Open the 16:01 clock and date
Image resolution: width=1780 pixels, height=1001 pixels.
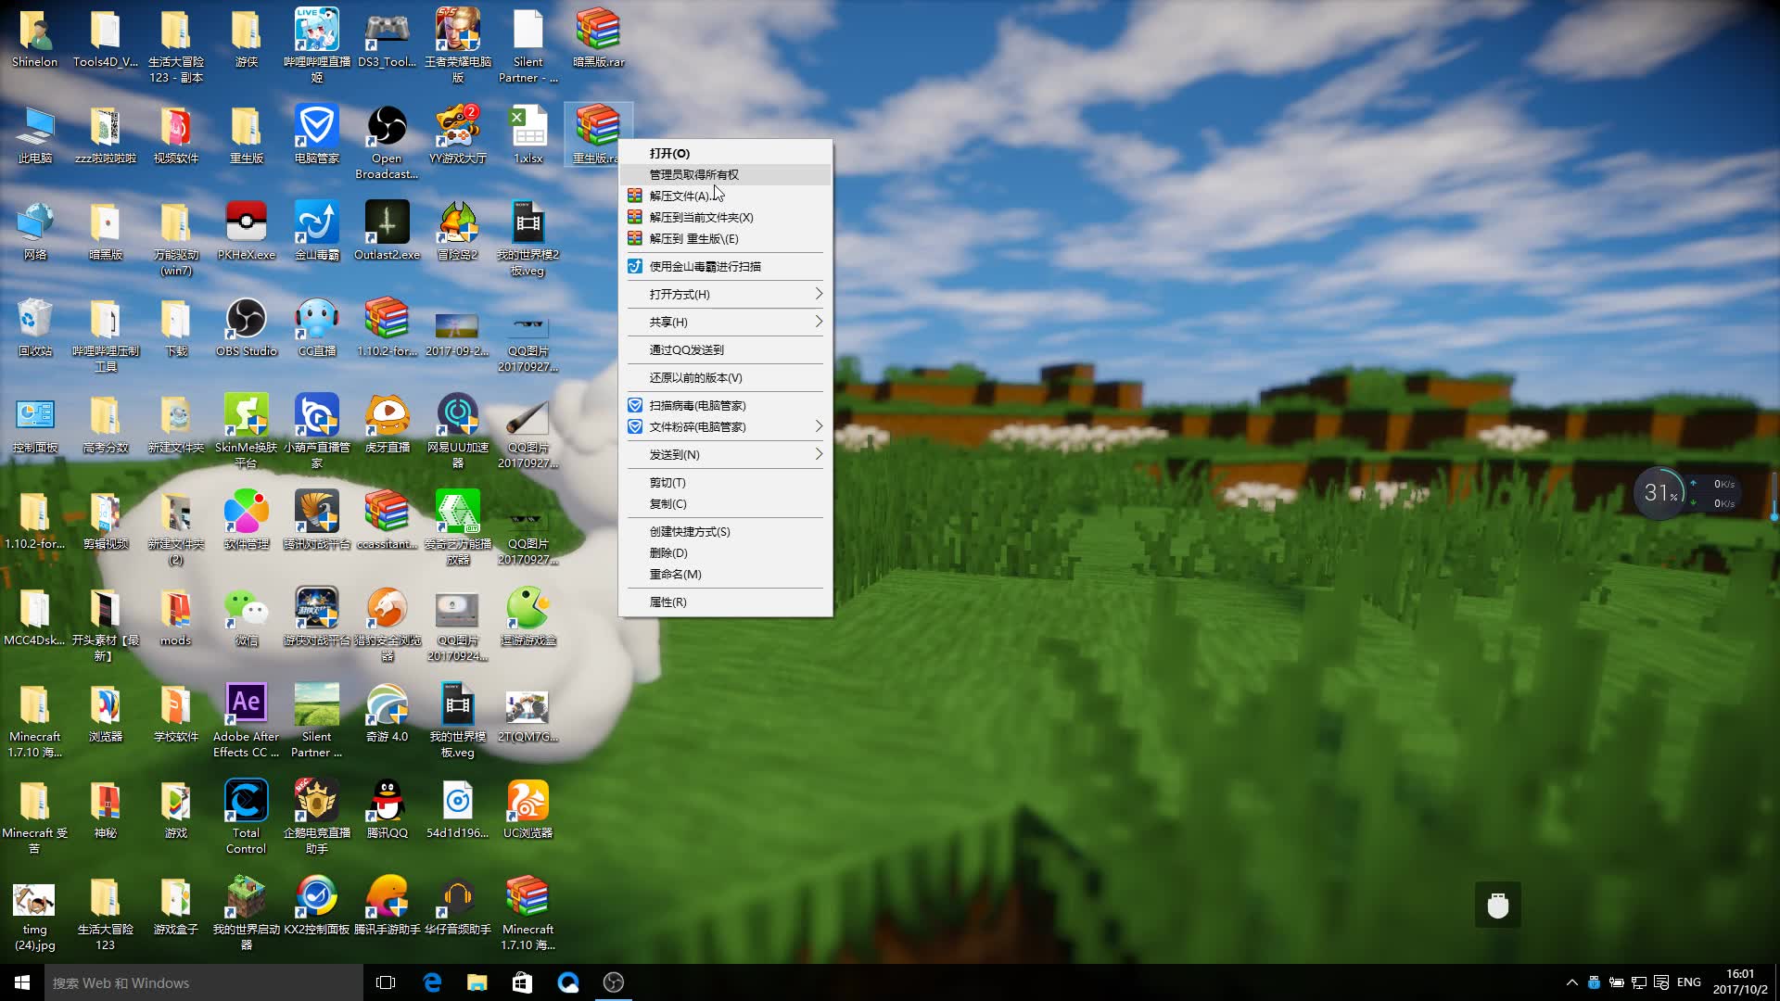pyautogui.click(x=1740, y=982)
